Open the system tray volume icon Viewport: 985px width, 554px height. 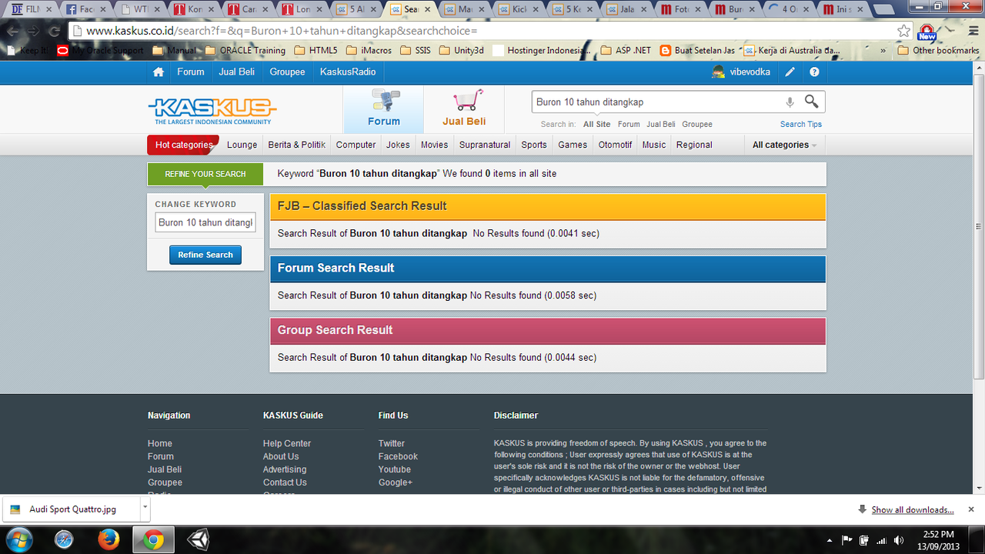(x=899, y=540)
